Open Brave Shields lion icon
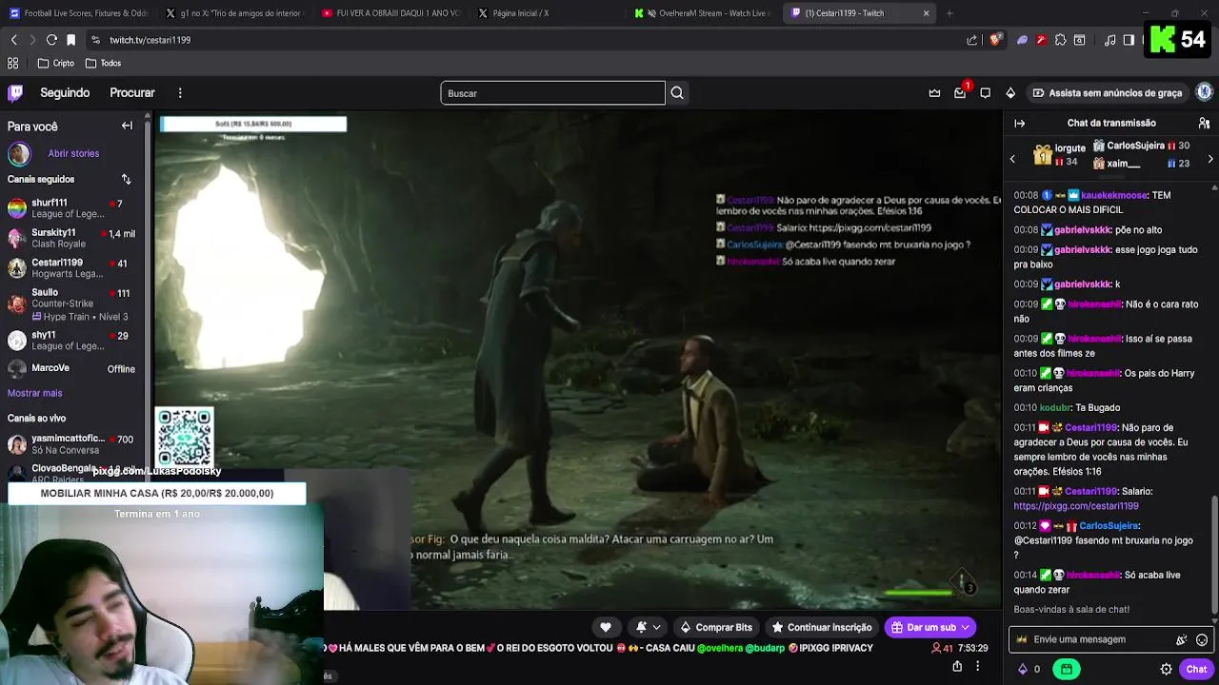 click(x=995, y=40)
